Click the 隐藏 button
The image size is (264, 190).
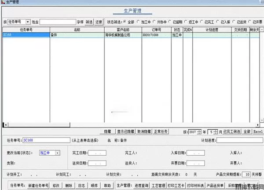[107, 132]
